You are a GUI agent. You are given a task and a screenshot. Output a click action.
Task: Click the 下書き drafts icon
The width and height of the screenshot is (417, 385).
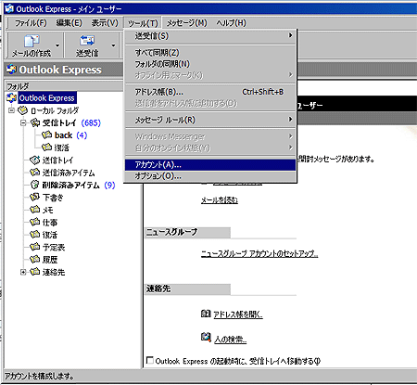(35, 197)
